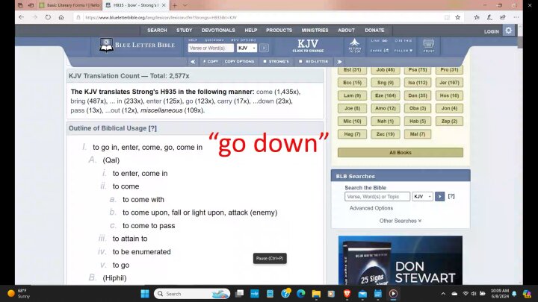
Task: Open the Follow dropdown in header
Action: [x=403, y=51]
